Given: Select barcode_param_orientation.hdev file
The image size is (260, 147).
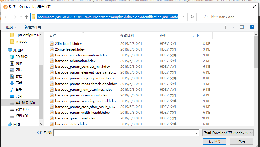Looking at the screenshot, I should coord(81,95).
